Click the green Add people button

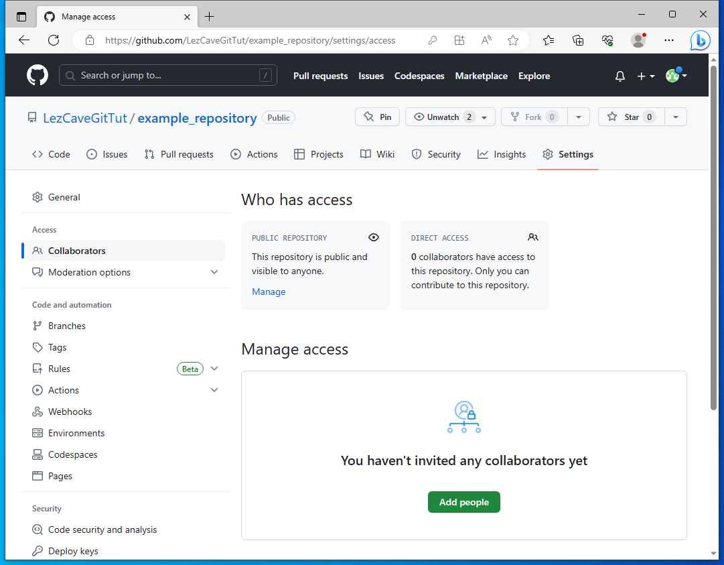pos(463,502)
